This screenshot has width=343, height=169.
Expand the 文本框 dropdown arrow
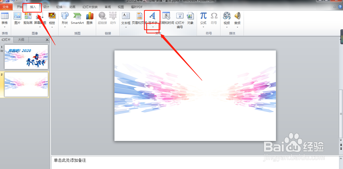pyautogui.click(x=126, y=27)
